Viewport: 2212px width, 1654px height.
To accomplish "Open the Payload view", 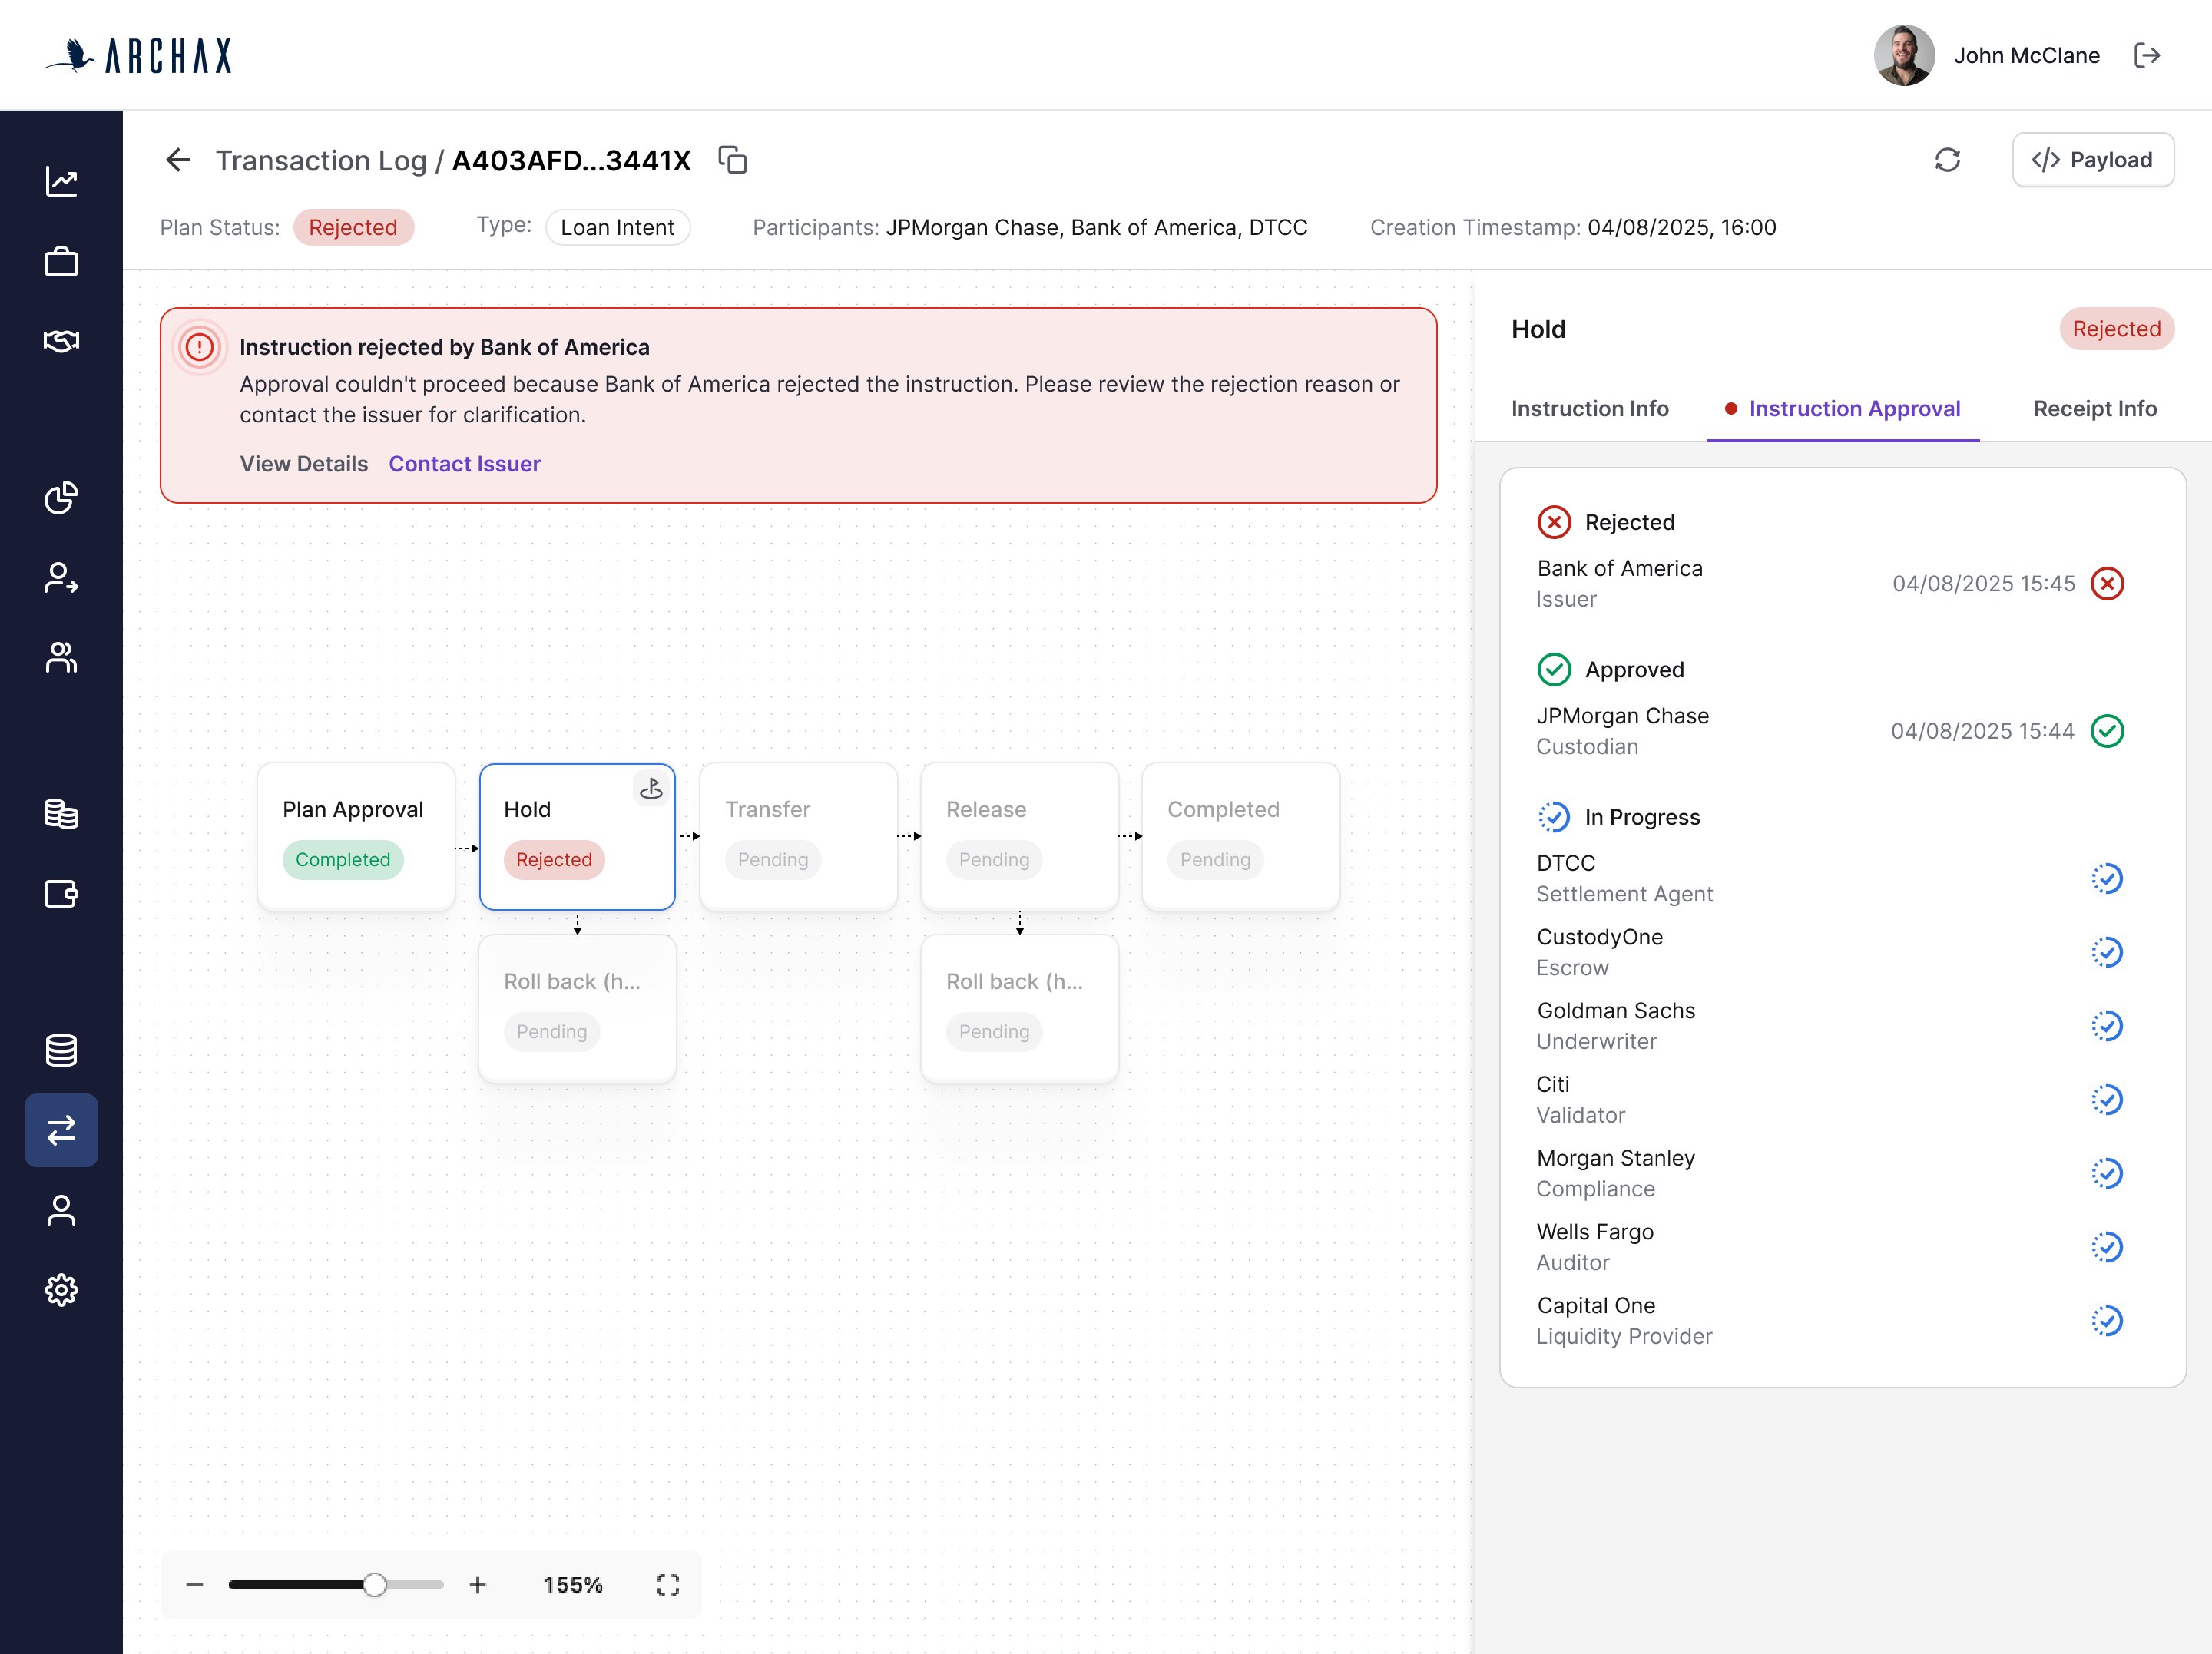I will [2093, 160].
